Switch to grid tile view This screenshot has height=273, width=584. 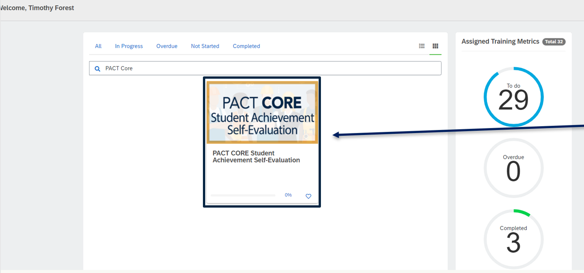435,46
